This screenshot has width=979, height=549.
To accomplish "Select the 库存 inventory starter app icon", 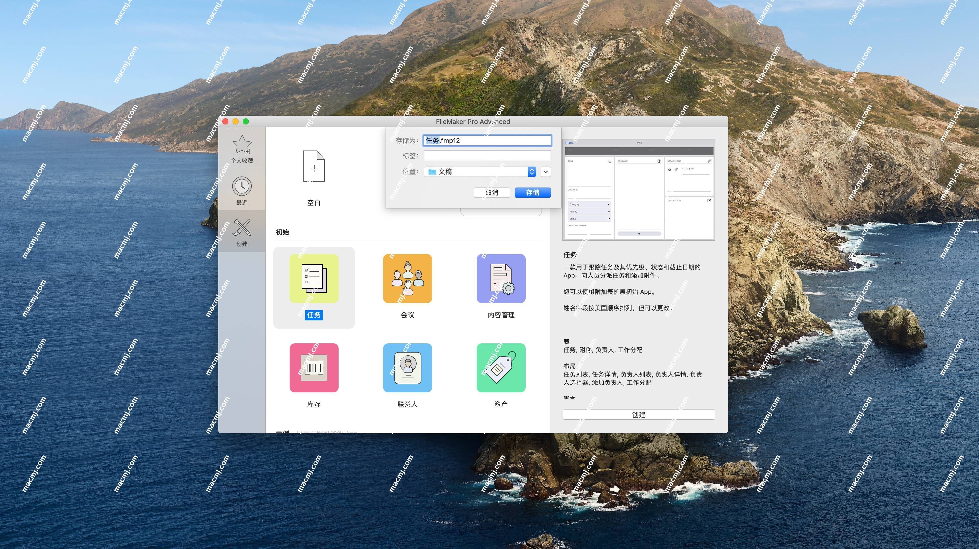I will tap(314, 368).
